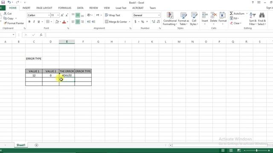273x153 pixels.
Task: Open Cell Styles gallery
Action: [x=194, y=19]
